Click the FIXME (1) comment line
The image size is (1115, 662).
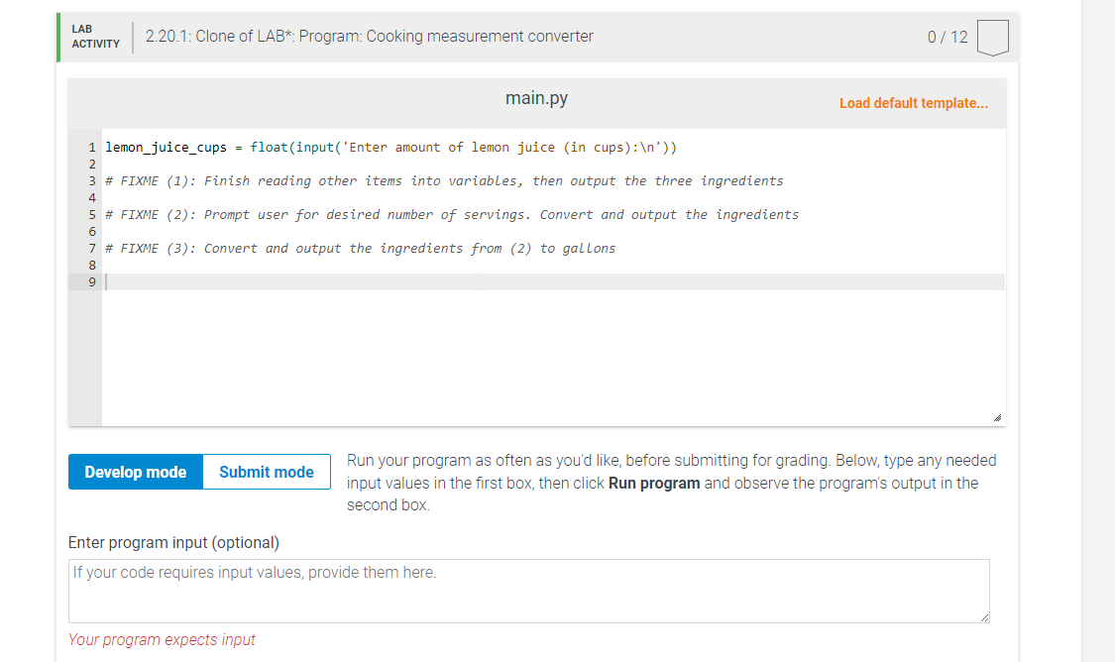tap(444, 181)
